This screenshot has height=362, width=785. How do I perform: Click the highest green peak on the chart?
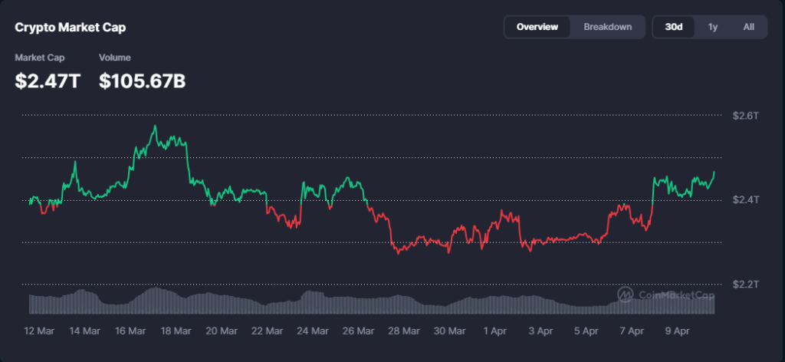[x=156, y=126]
